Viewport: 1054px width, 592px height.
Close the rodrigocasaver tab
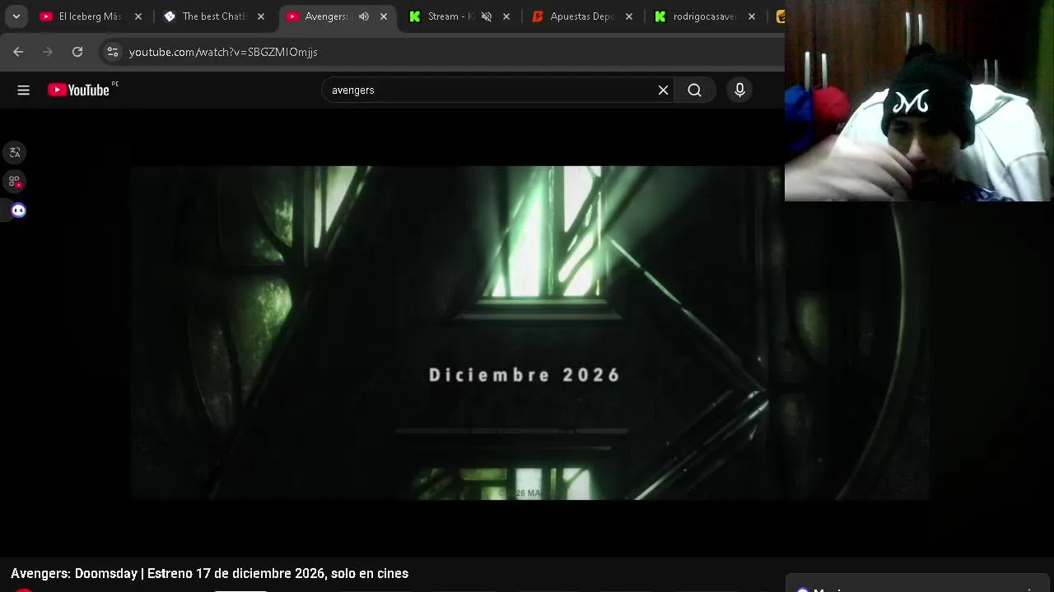pyautogui.click(x=752, y=16)
